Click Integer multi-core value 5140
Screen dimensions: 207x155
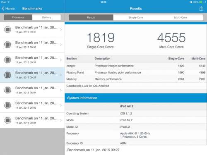pos(202,66)
